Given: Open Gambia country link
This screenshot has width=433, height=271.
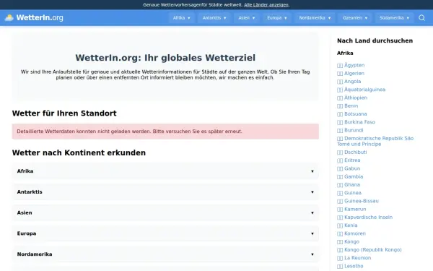Looking at the screenshot, I should (350, 176).
